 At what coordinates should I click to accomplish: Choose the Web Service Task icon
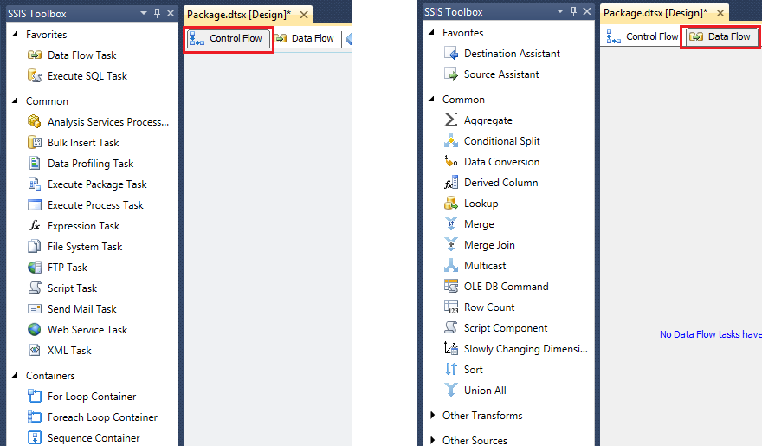(35, 330)
